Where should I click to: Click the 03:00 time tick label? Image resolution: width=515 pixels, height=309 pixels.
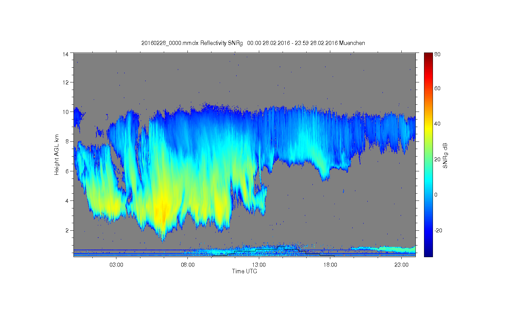tap(116, 265)
